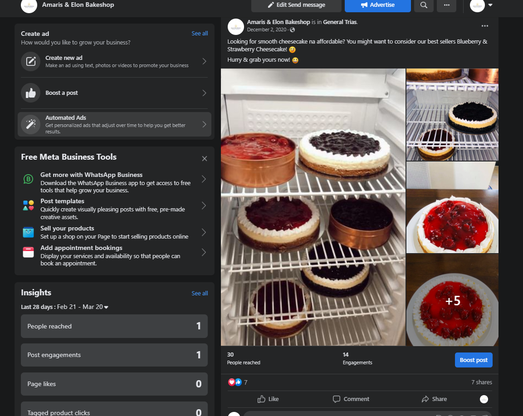This screenshot has height=416, width=523.
Task: Click the public globe audience icon
Action: [293, 29]
